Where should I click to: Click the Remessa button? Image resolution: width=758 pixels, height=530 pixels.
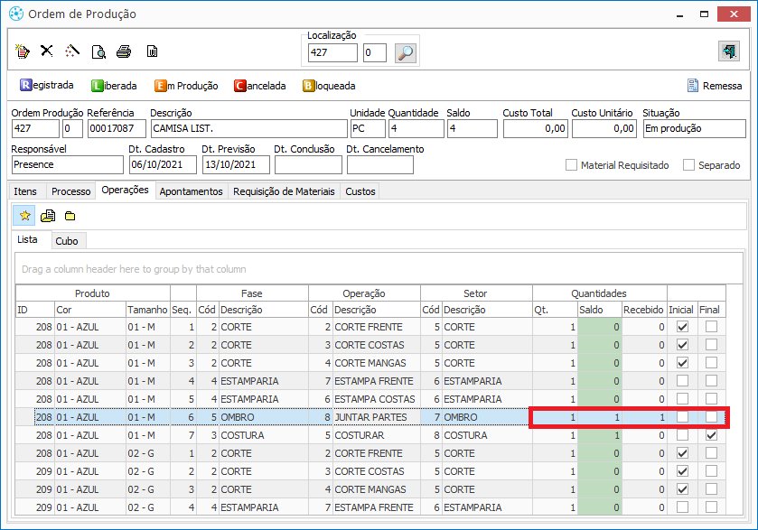[715, 86]
